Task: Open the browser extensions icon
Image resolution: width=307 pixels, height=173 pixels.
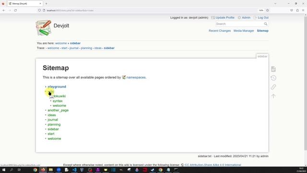Action: pos(297,11)
